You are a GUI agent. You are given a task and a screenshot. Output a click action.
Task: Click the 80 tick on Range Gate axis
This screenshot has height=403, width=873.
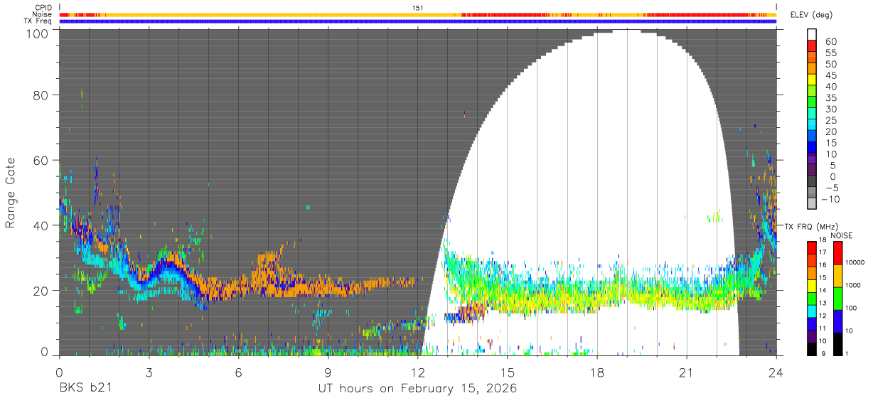tap(41, 95)
